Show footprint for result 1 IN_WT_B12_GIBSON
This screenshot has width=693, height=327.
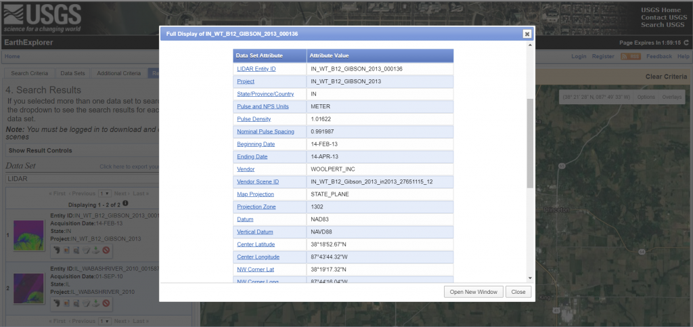(x=57, y=250)
